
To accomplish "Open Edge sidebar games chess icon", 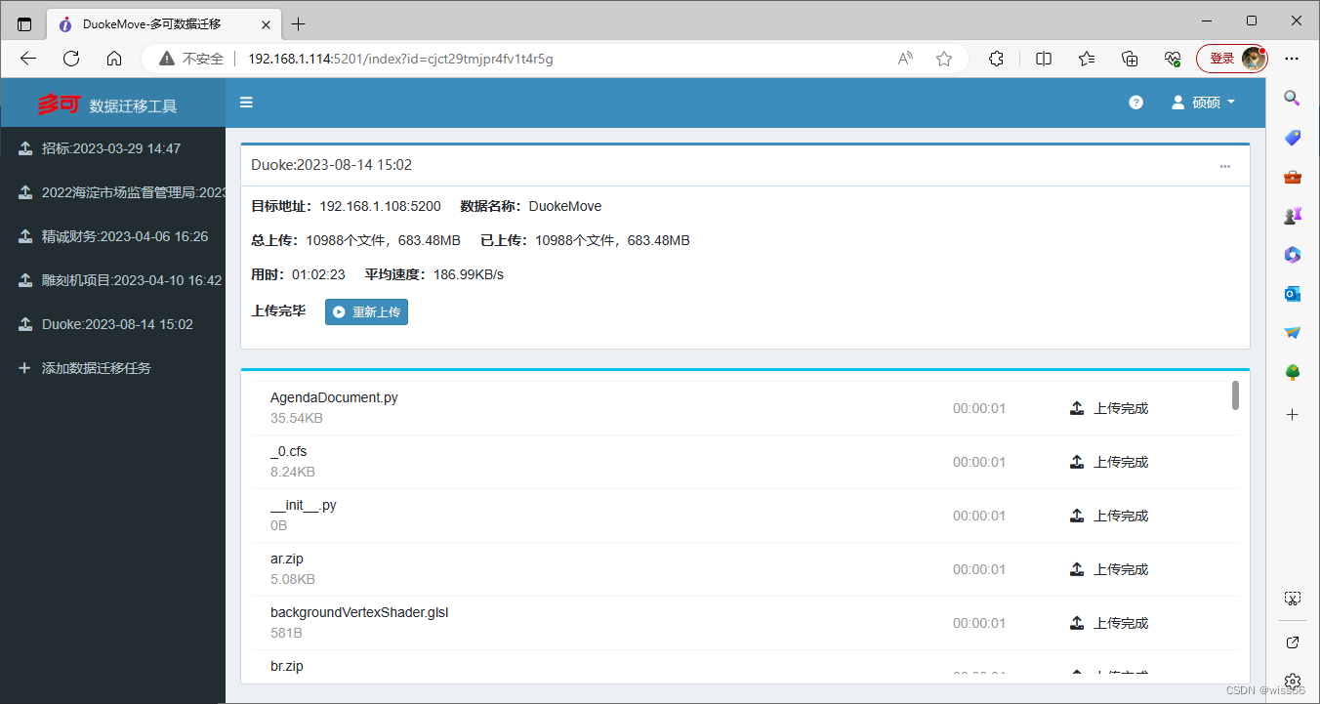I will (1292, 216).
